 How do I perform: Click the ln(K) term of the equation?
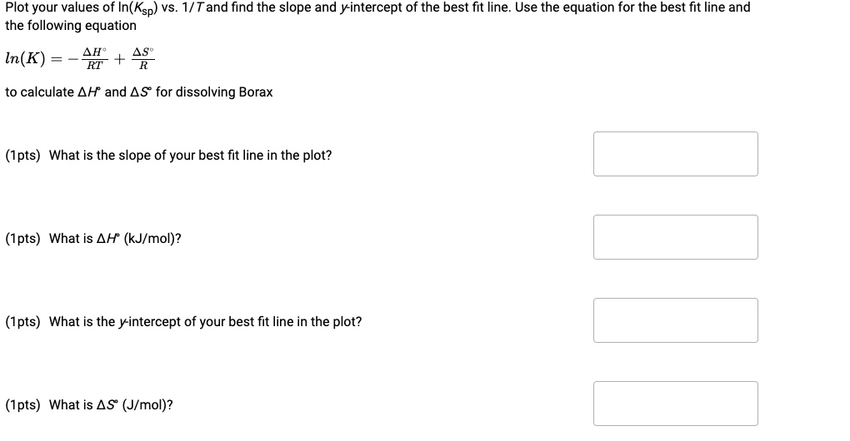pos(26,59)
